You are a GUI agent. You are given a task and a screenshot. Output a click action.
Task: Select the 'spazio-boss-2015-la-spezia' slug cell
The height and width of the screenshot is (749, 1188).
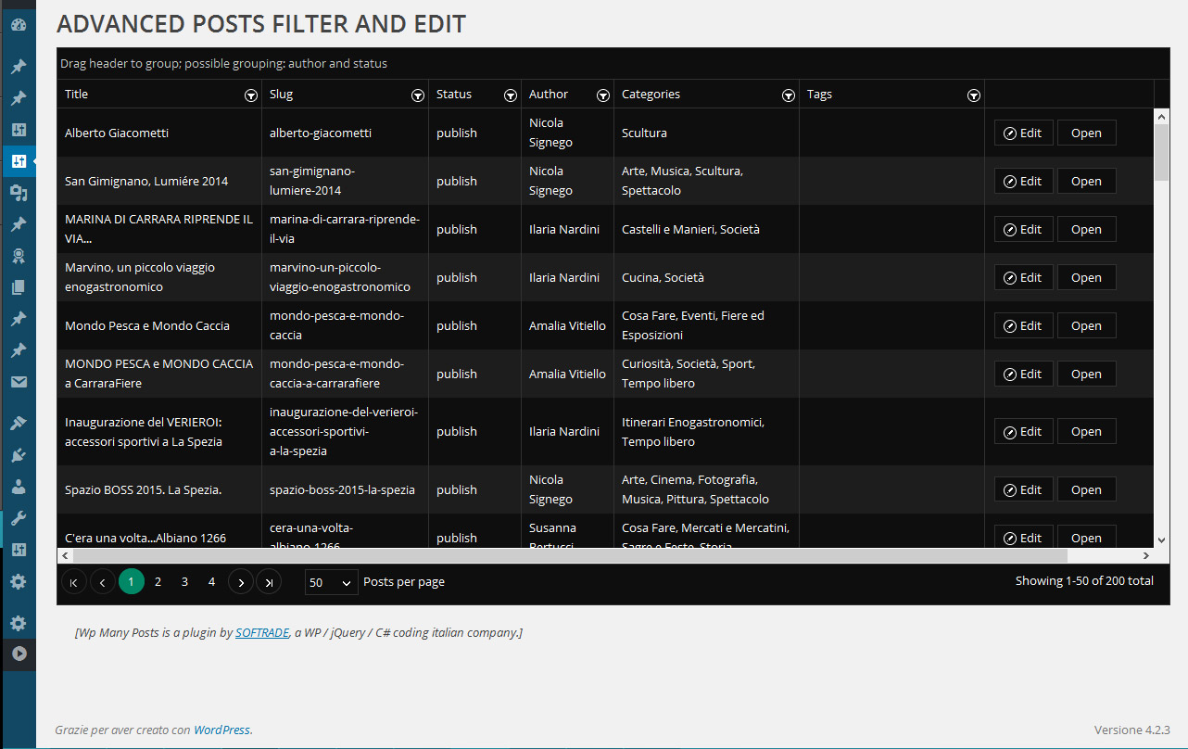pyautogui.click(x=345, y=489)
